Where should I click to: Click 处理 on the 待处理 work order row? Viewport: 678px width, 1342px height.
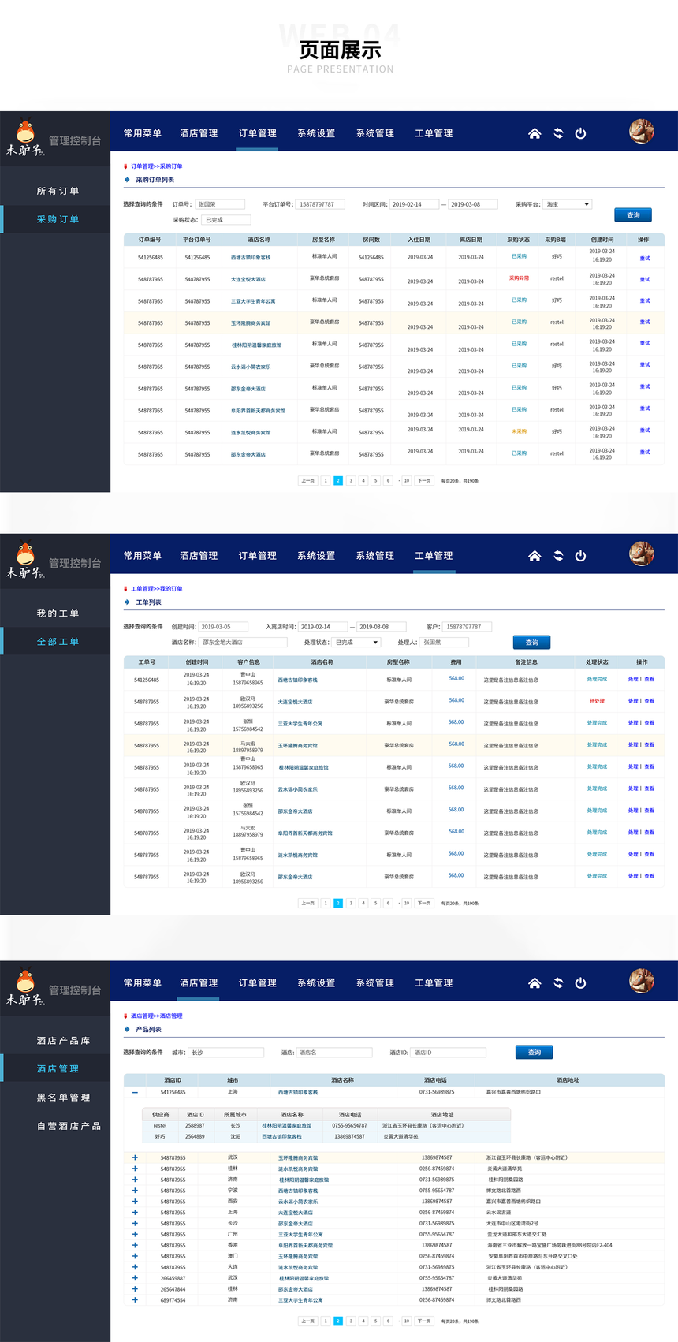633,701
